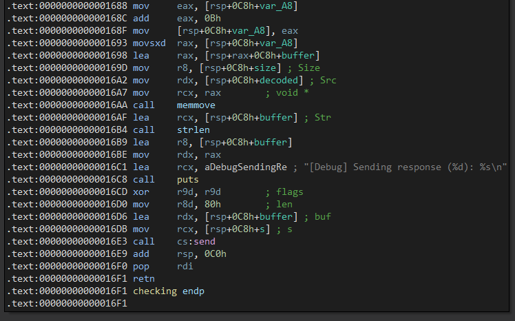515x321 pixels.
Task: Click address 000000000000168F
Action: [x=83, y=31]
